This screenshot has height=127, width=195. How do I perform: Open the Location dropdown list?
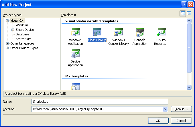tap(165, 109)
